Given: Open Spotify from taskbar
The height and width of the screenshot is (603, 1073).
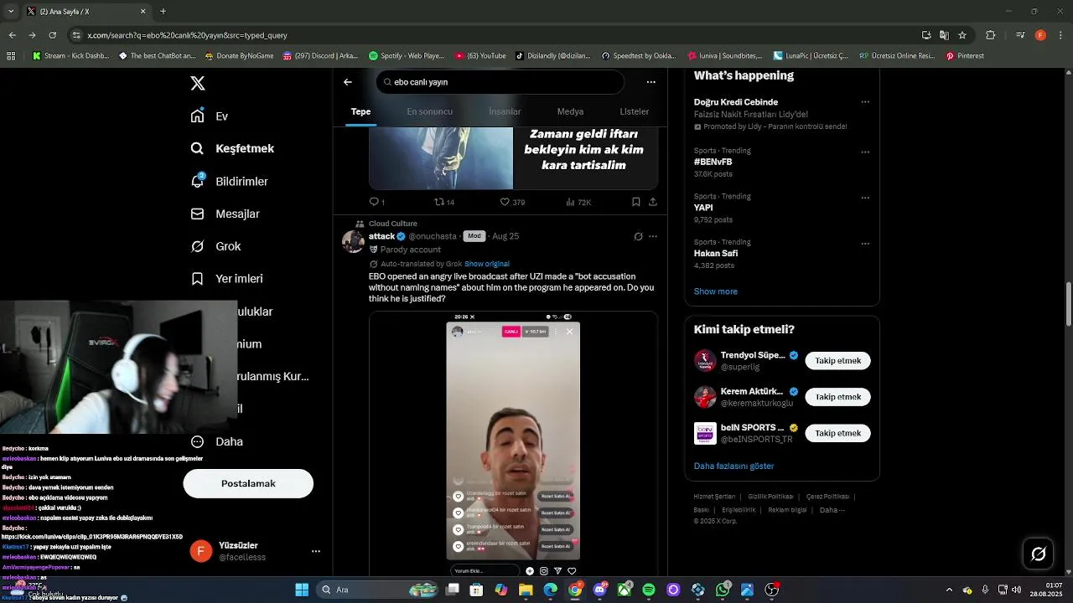Looking at the screenshot, I should point(649,590).
